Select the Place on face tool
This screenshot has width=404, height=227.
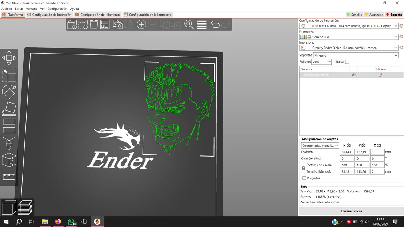[x=9, y=109]
